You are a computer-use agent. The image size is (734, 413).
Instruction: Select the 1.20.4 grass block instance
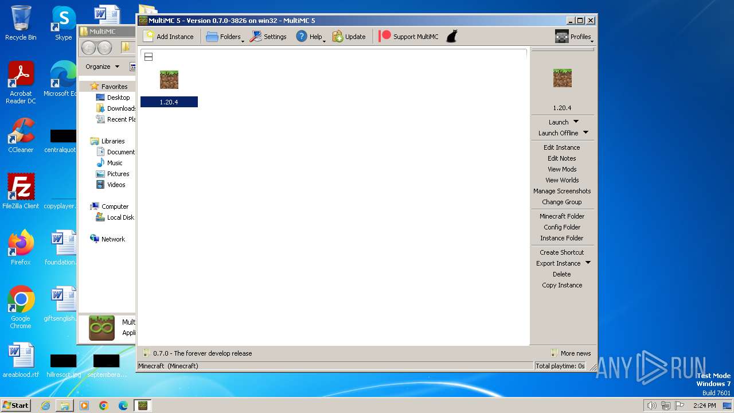point(169,80)
